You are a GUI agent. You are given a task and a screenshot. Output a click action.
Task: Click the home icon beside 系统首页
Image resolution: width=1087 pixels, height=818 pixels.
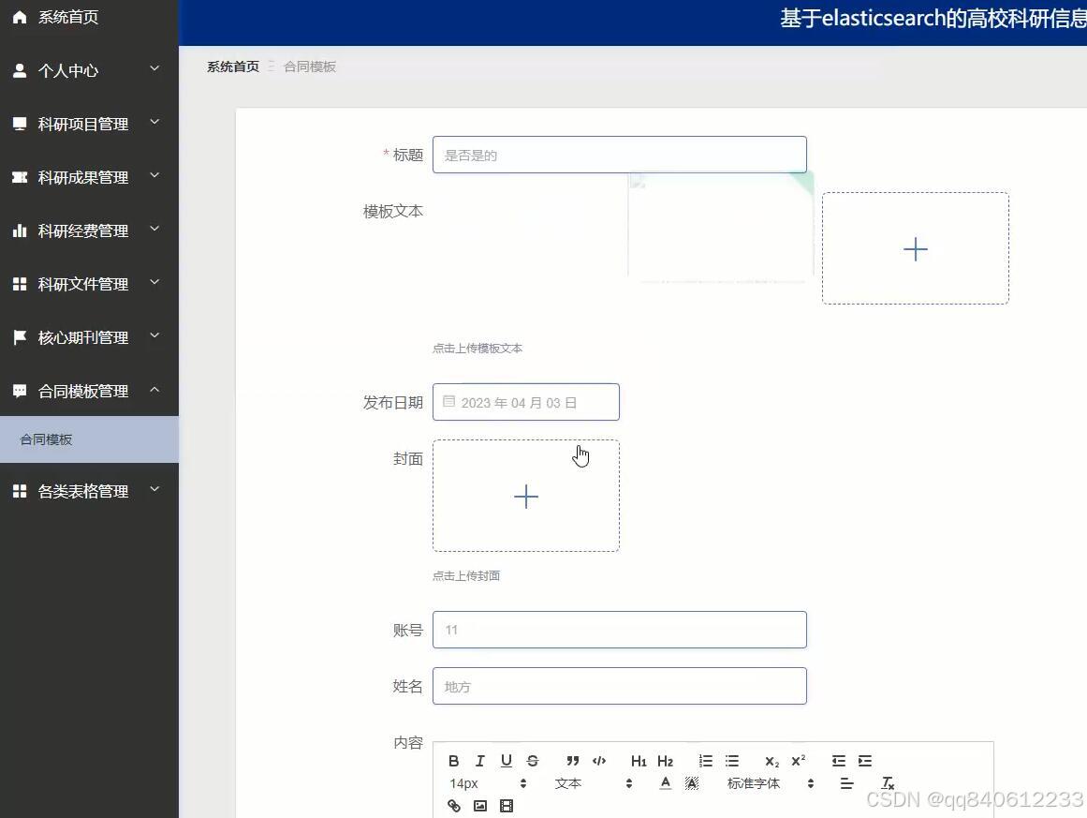(20, 17)
